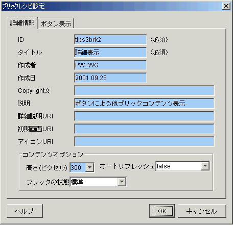Close the ブリックレシピ設定 dialog window
The height and width of the screenshot is (225, 235).
coord(226,6)
